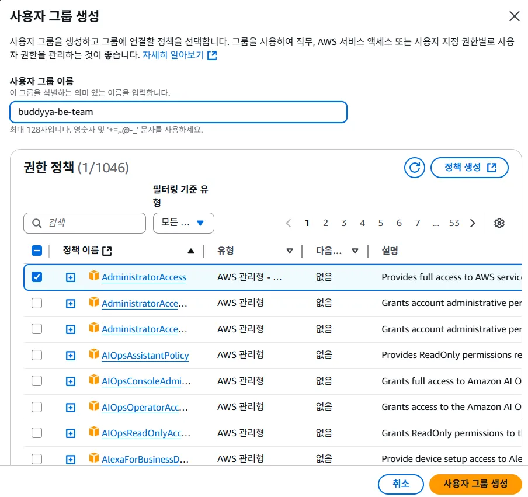
Task: Click description 'Provides full access to AWS servic'
Action: [451, 277]
